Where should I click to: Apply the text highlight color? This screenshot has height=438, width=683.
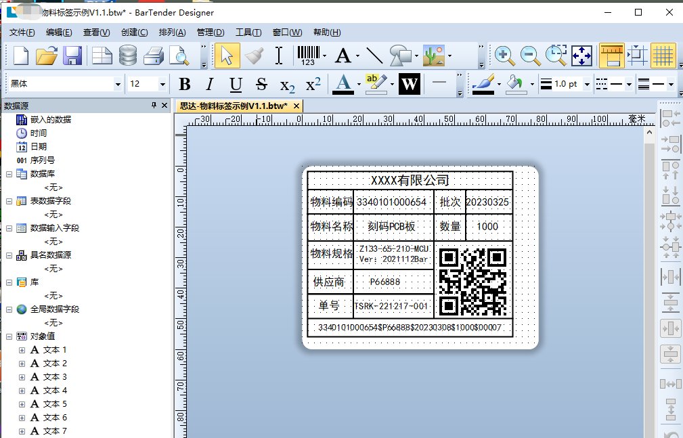pyautogui.click(x=376, y=84)
